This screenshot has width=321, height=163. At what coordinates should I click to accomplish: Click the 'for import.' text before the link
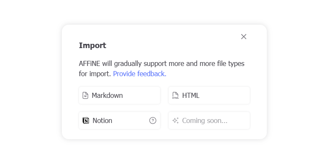(95, 74)
